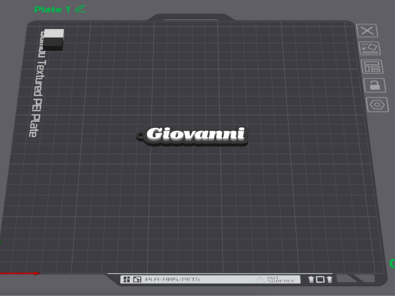Toggle the plate lock icon

click(x=375, y=85)
